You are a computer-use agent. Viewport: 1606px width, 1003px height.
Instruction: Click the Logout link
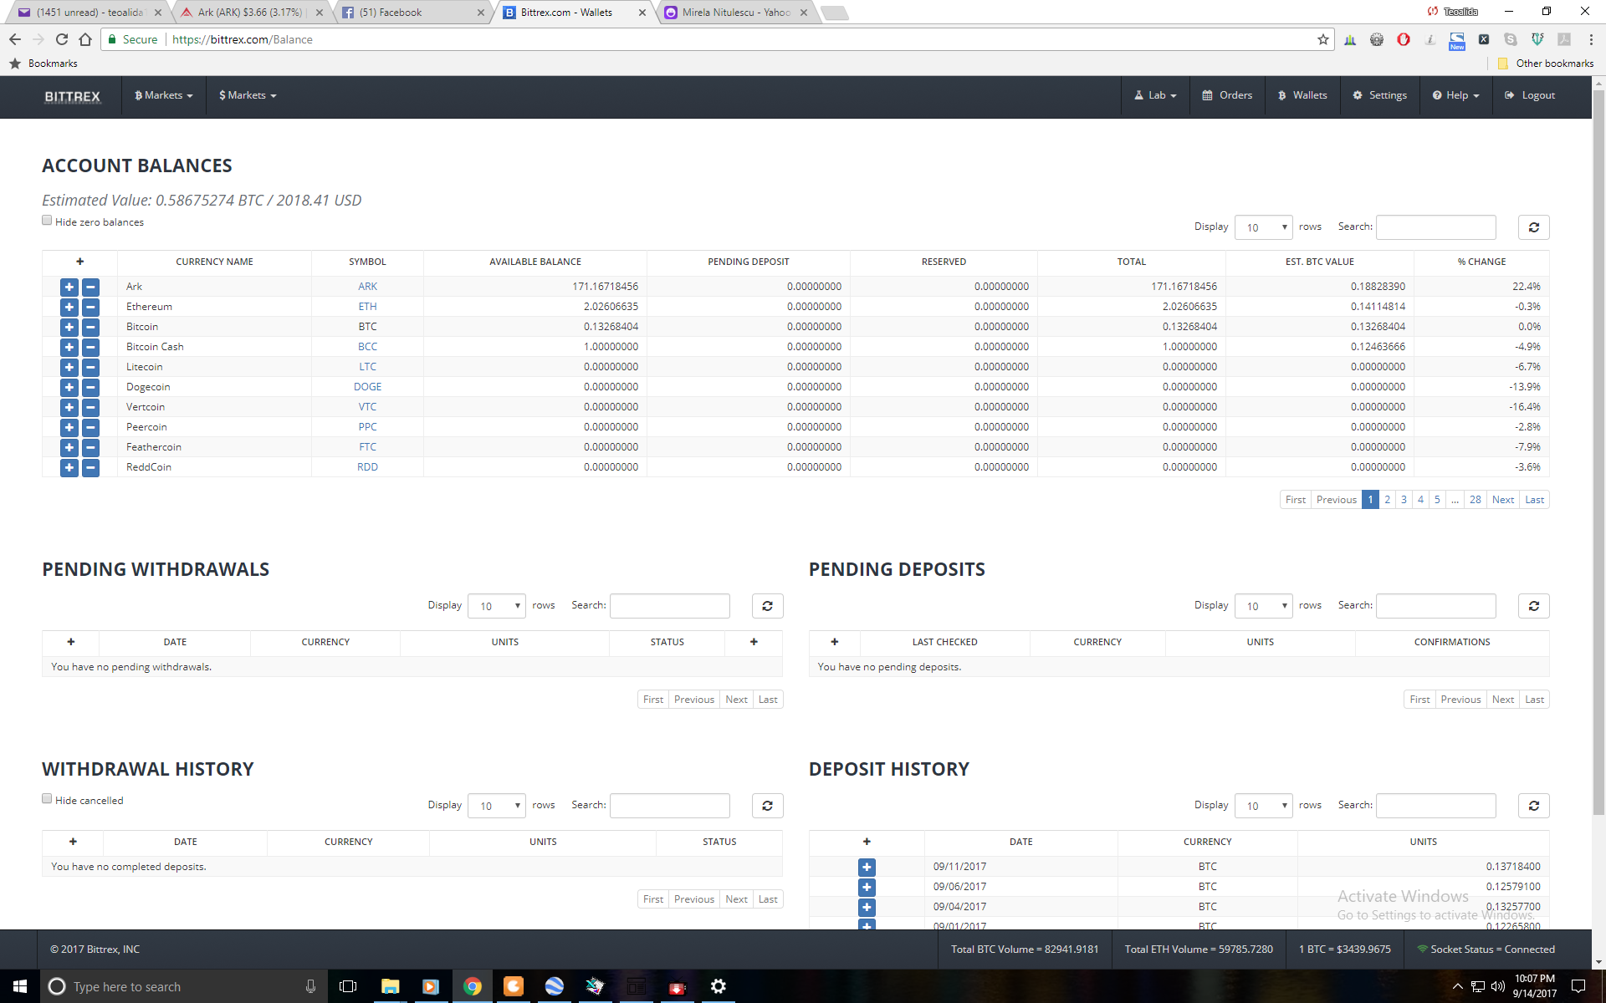click(x=1530, y=95)
